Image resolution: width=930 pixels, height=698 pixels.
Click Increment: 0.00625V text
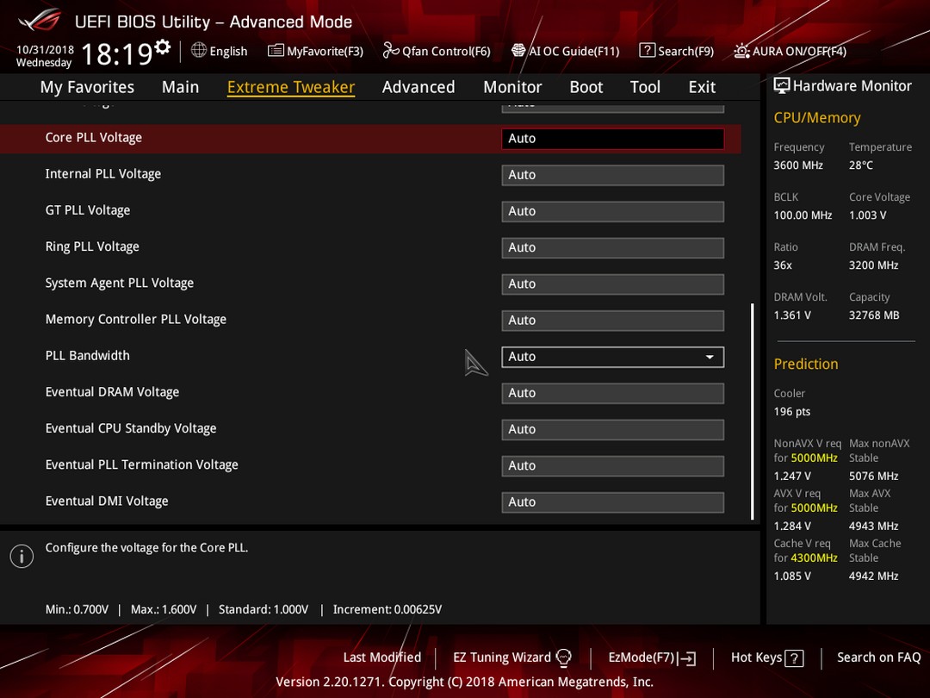(x=387, y=609)
